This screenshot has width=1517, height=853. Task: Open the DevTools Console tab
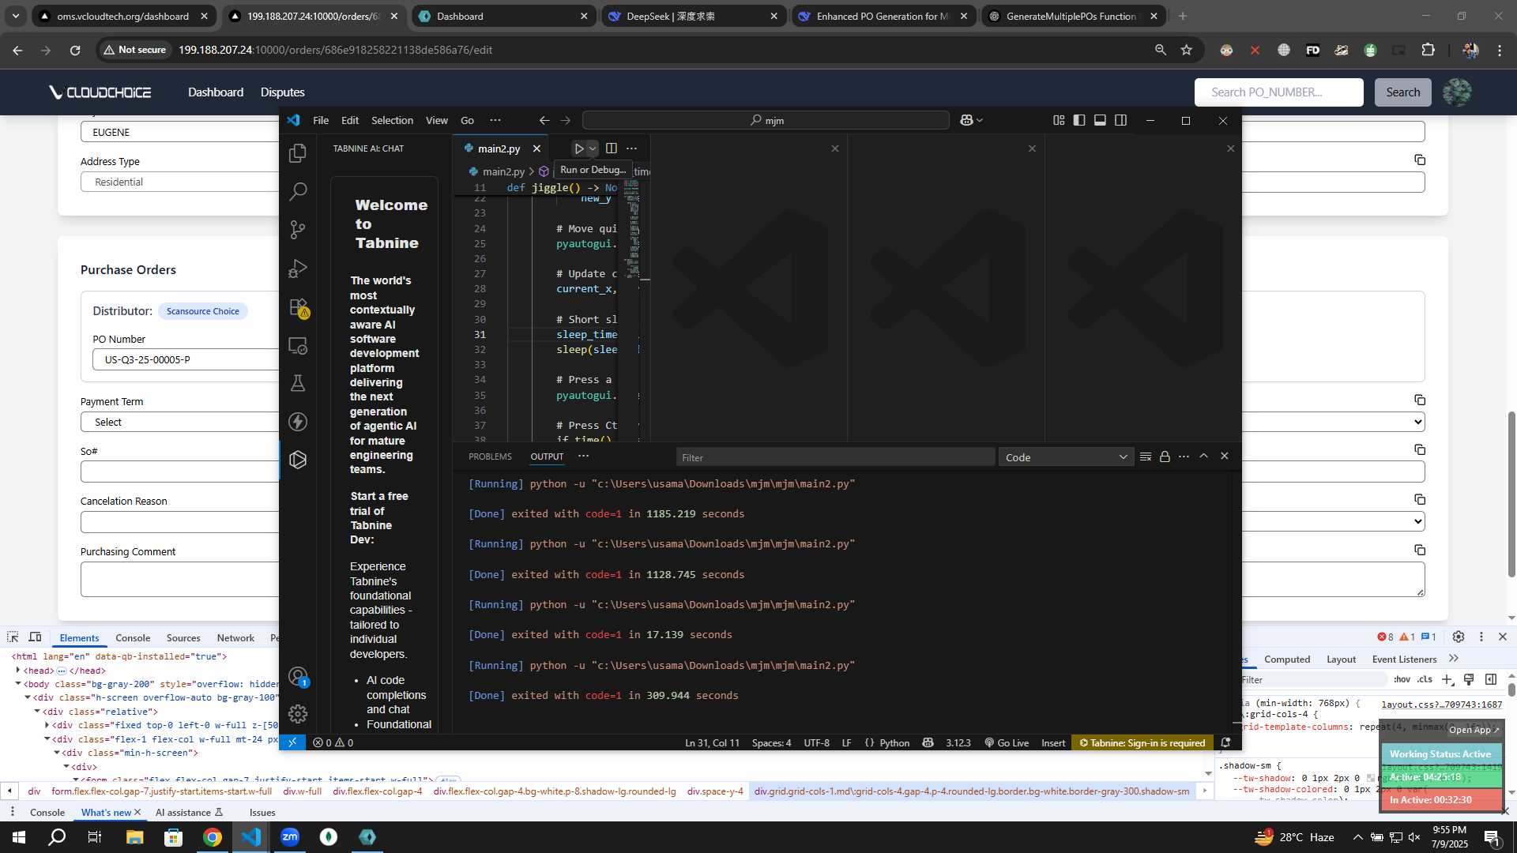point(132,638)
